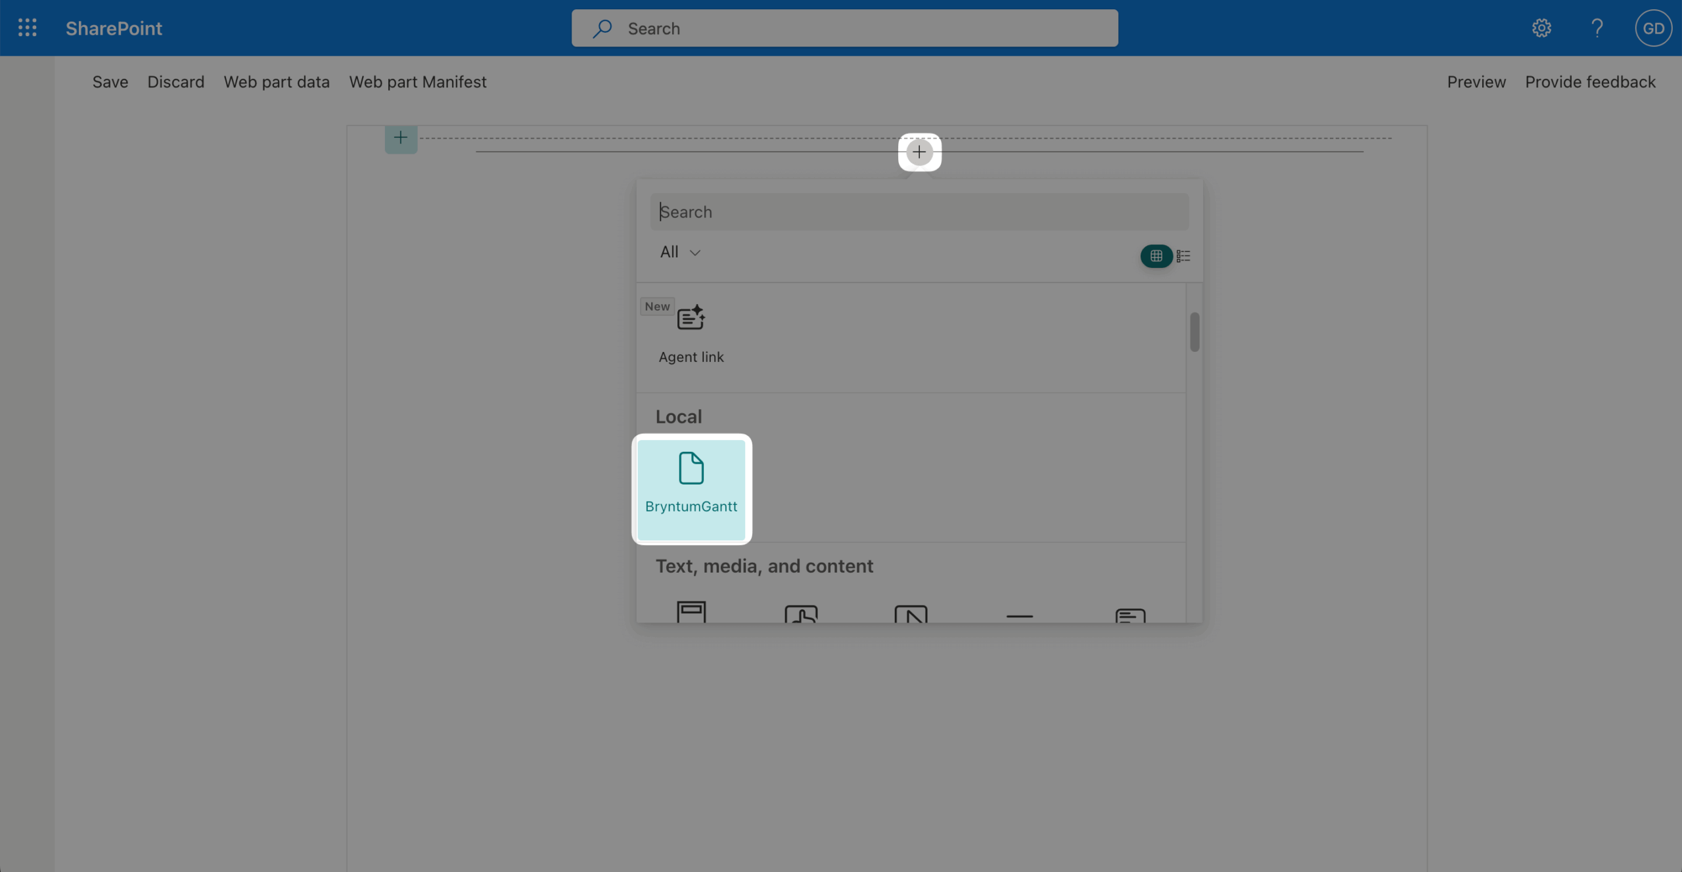1682x872 pixels.
Task: Open the app launcher waffle icon
Action: 27,28
